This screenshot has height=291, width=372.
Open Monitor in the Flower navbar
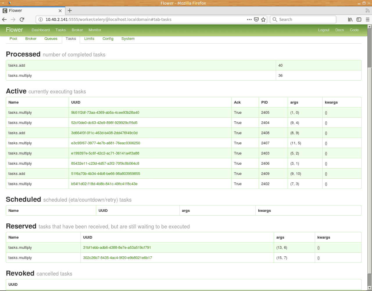click(95, 30)
